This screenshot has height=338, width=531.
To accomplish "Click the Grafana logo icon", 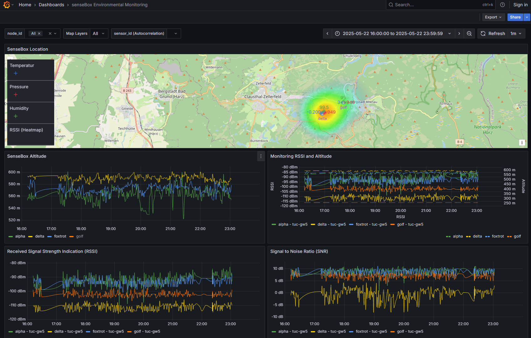I will (7, 5).
